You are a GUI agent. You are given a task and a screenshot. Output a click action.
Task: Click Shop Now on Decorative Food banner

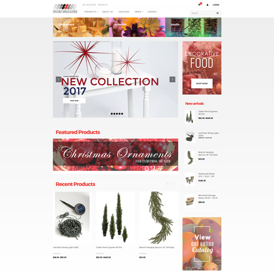tap(202, 83)
